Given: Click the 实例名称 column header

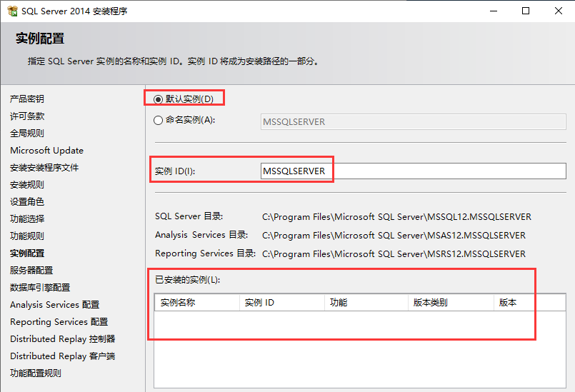Looking at the screenshot, I should [x=197, y=303].
